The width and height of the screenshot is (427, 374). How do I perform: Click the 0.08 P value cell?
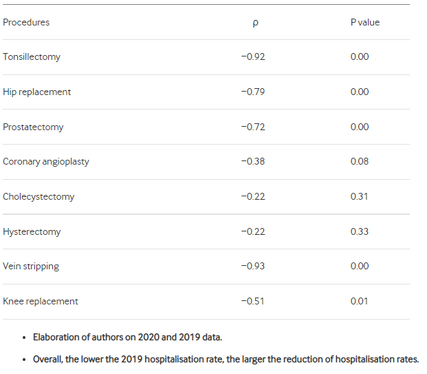(360, 161)
